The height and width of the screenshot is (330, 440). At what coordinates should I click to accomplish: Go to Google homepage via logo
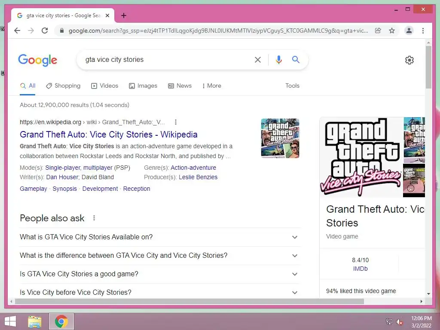pyautogui.click(x=38, y=60)
